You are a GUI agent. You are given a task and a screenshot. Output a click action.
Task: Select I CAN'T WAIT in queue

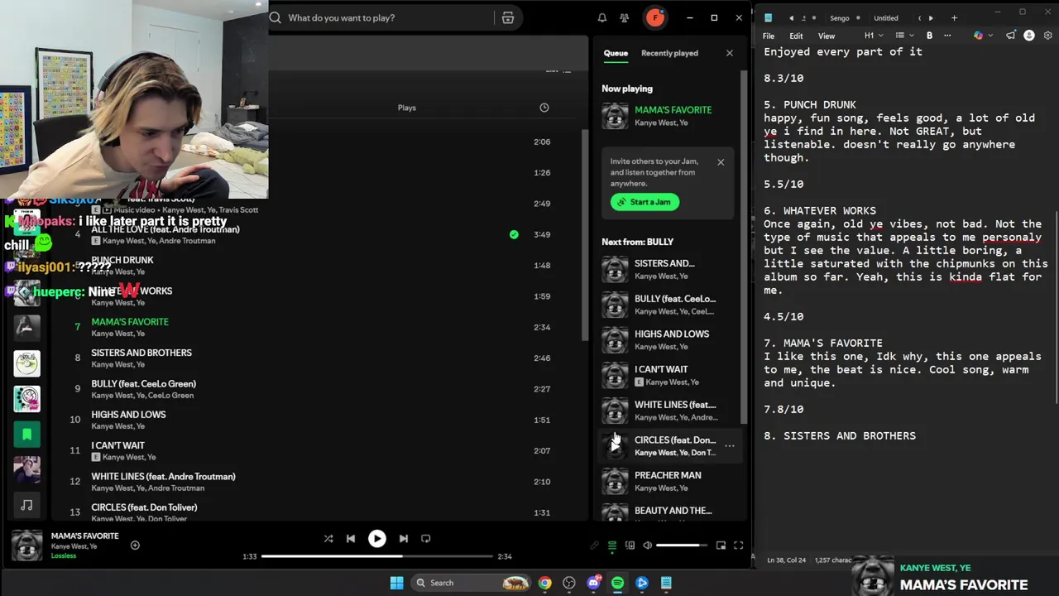point(668,375)
